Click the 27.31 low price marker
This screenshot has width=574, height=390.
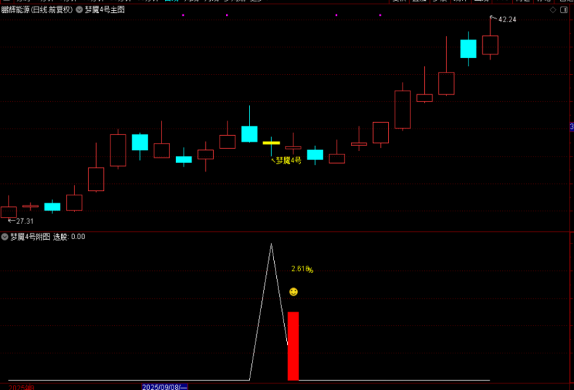[x=24, y=221]
